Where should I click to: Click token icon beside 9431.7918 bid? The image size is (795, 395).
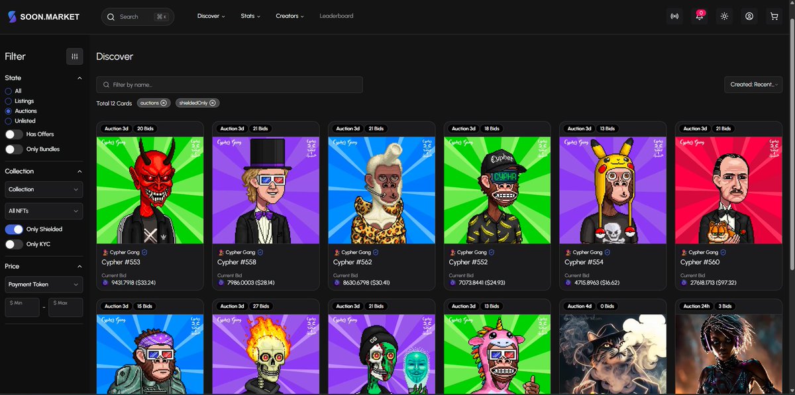tap(105, 283)
